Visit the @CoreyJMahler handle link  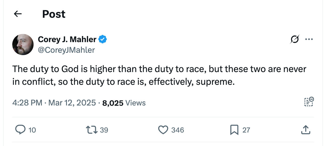tap(66, 50)
